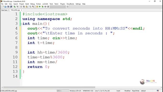
Task: Open the Search menu
Action: (16, 4)
